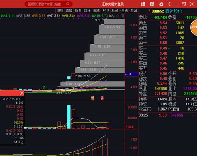197x156 pixels.
Task: Click the diamond icon beside MA1
Action: click(x=118, y=16)
